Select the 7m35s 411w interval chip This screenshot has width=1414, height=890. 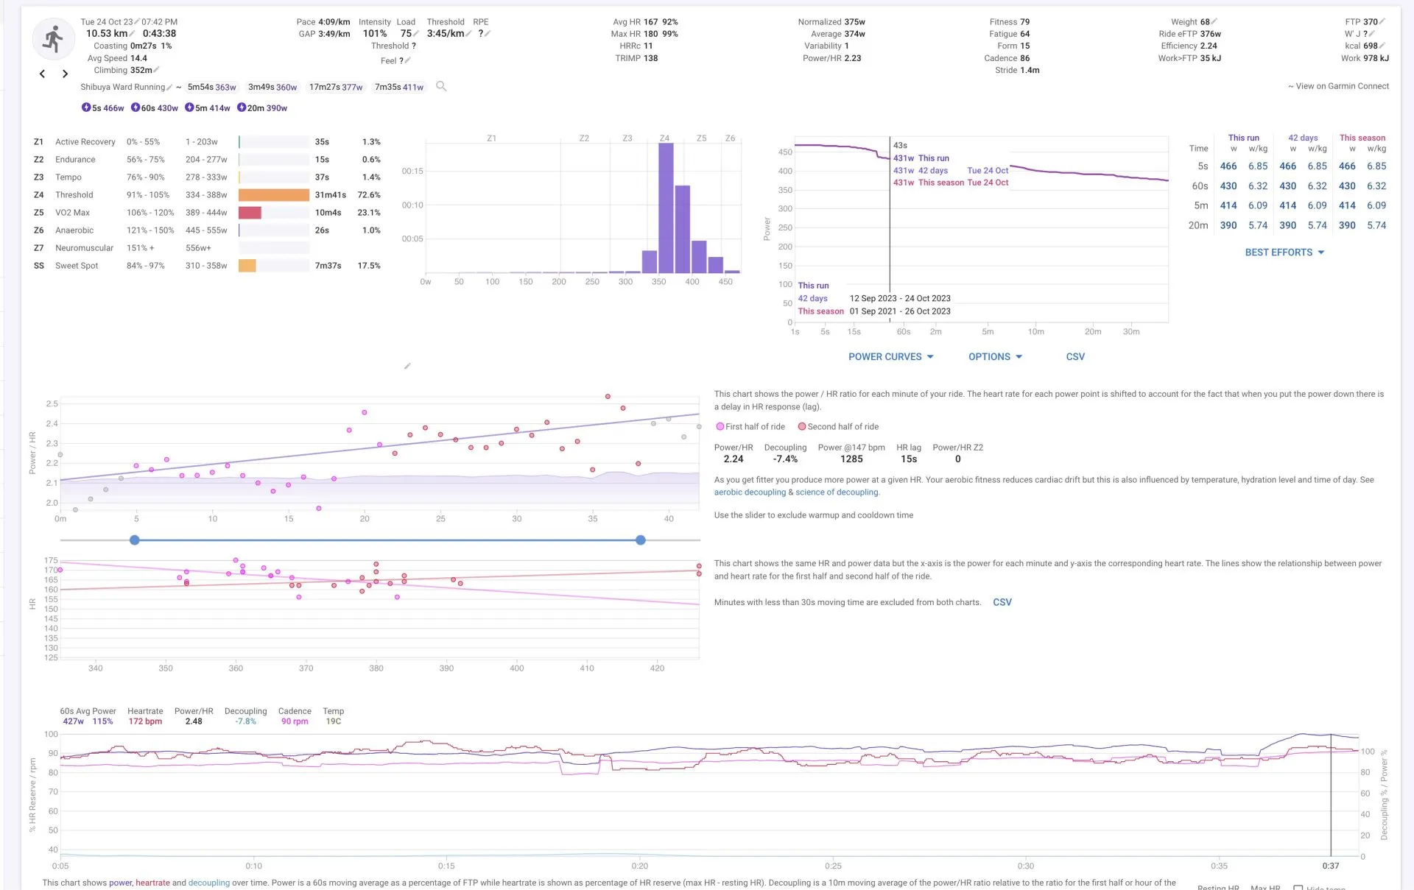[399, 87]
